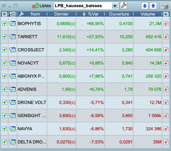Image resolution: width=171 pixels, height=151 pixels.
Task: Move GENSIGHT row up with green arrow
Action: (x=4, y=116)
